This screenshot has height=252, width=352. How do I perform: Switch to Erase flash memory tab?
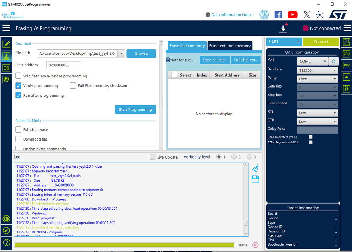click(x=187, y=46)
